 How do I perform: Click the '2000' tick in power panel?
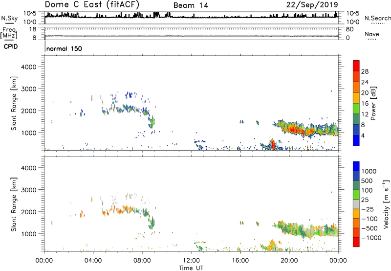pyautogui.click(x=28, y=111)
